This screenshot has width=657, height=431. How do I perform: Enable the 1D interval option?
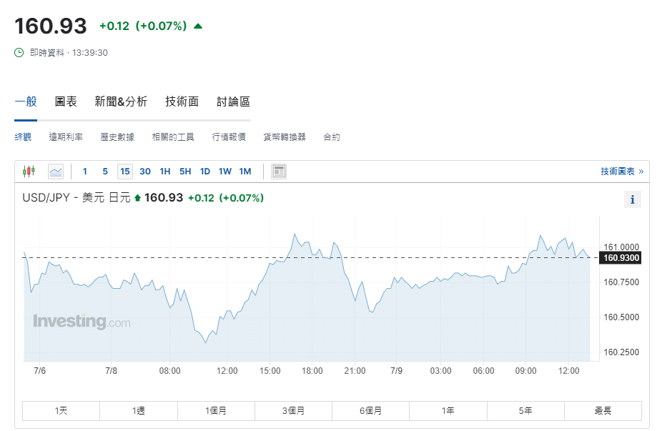pos(206,171)
